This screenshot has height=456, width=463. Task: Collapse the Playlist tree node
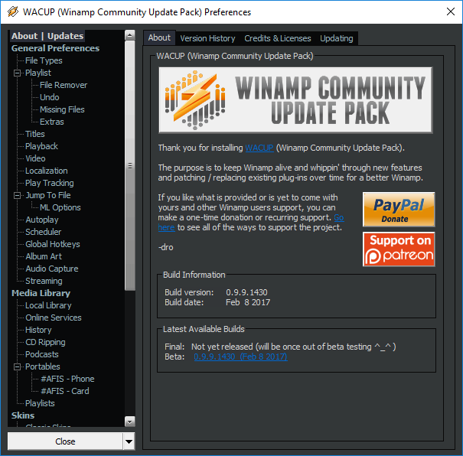click(x=17, y=73)
